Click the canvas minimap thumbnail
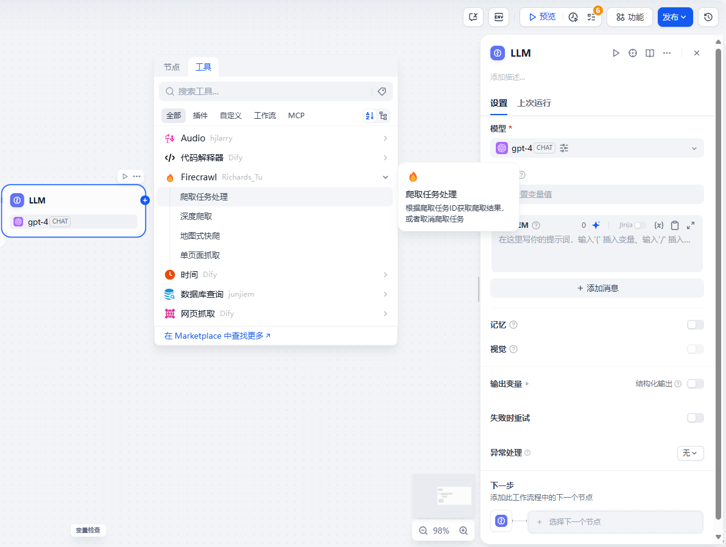The width and height of the screenshot is (726, 547). (444, 496)
